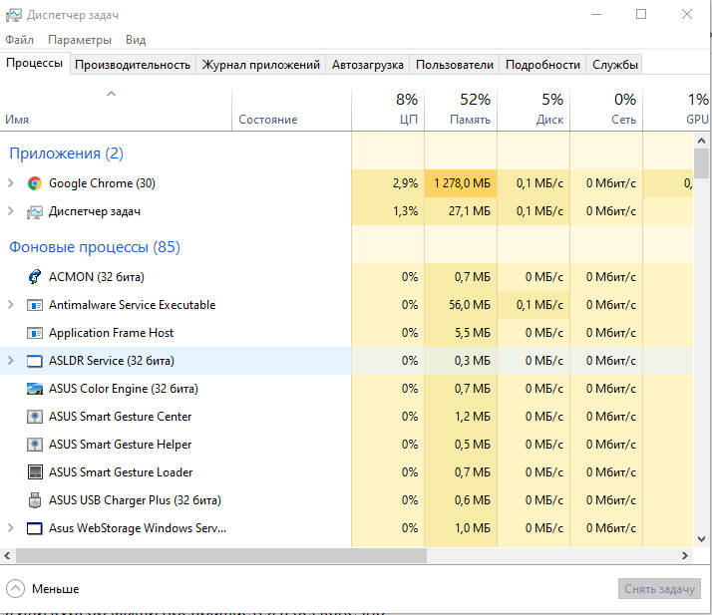
Task: Click the vertical scrollbar up arrow
Action: pyautogui.click(x=702, y=141)
